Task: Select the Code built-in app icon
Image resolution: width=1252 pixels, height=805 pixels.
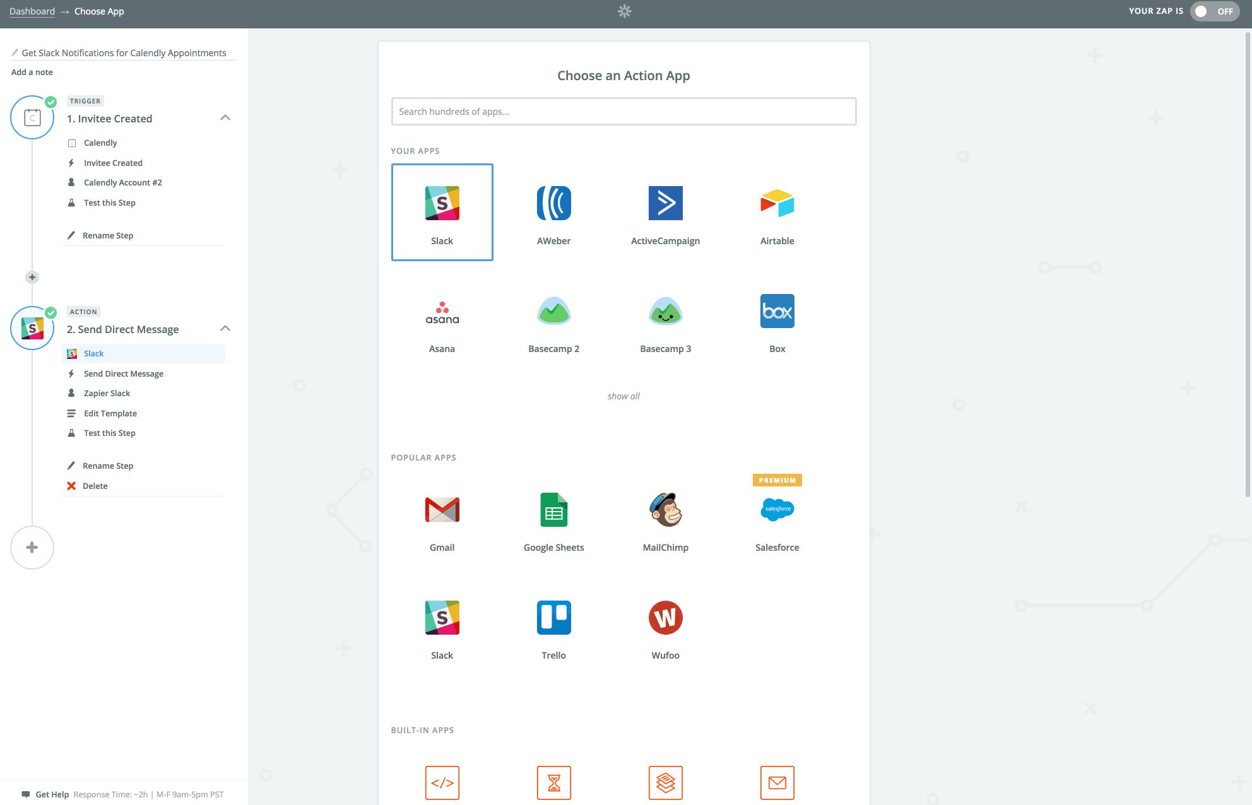Action: click(442, 782)
